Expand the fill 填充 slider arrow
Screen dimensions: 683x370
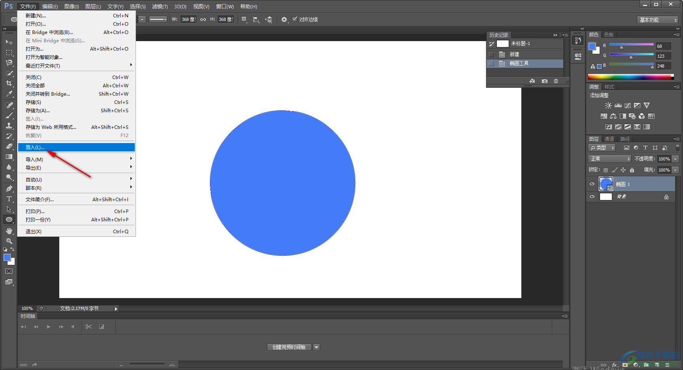coord(675,170)
